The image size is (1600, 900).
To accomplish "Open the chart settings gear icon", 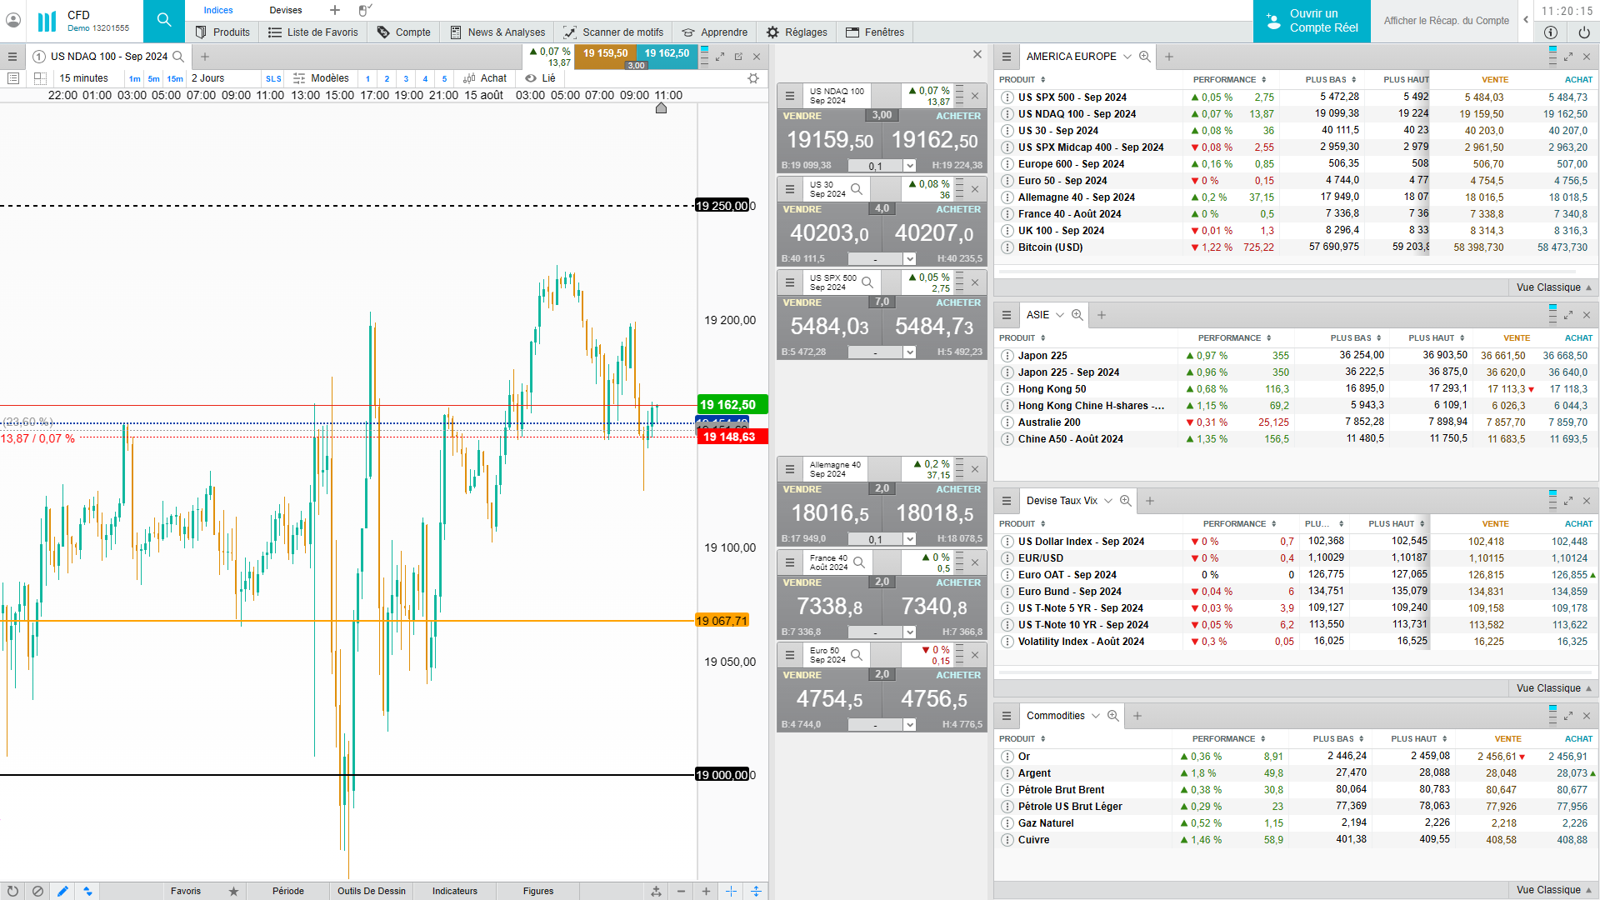I will 753,78.
